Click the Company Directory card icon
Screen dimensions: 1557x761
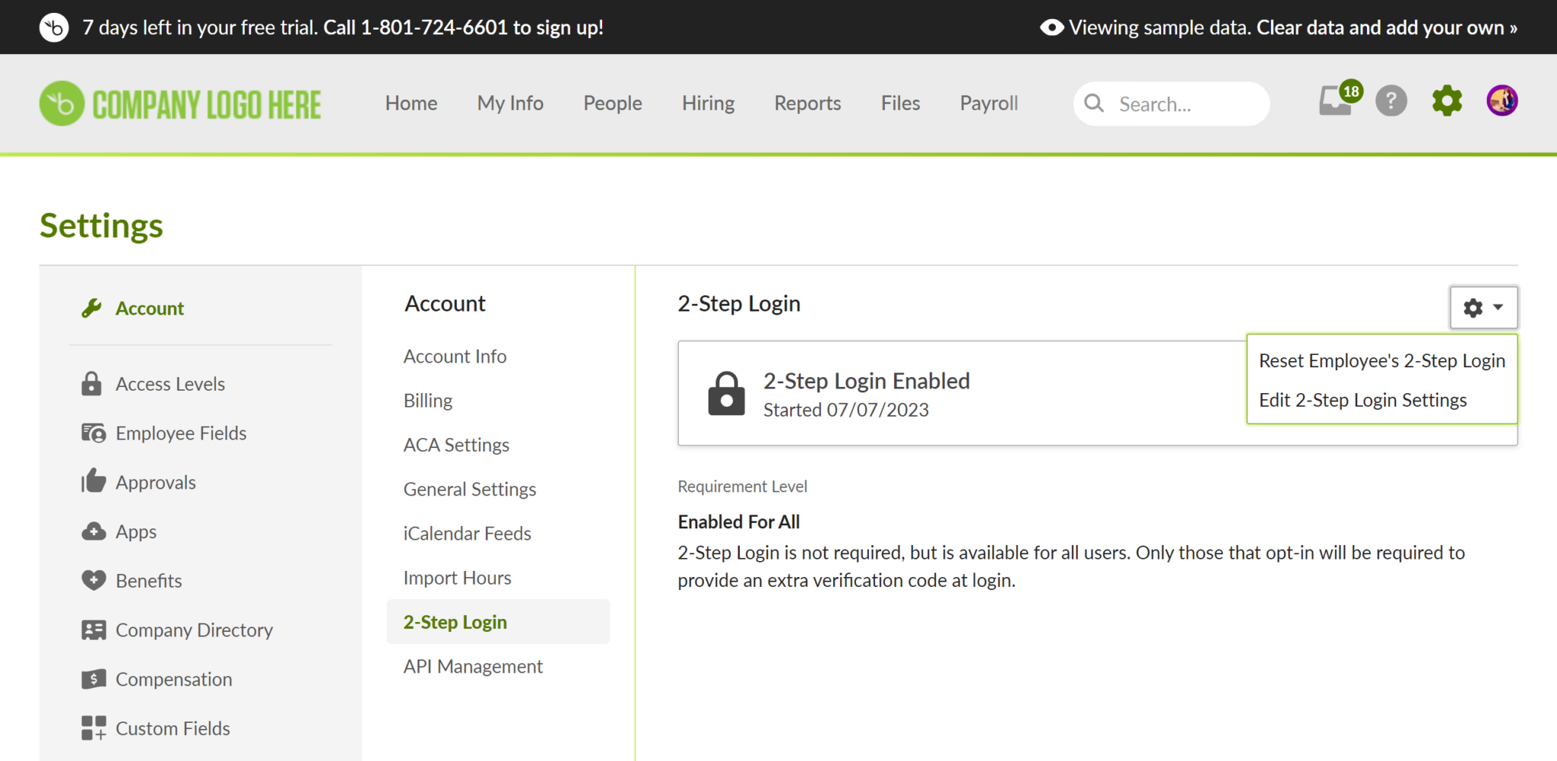click(x=93, y=629)
